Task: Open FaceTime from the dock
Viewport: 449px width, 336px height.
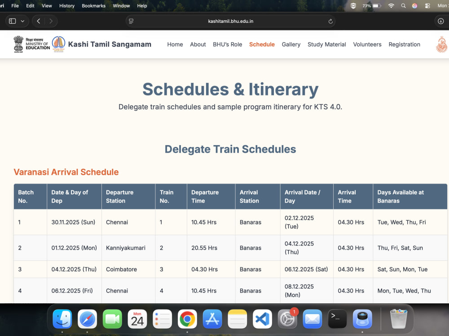Action: [112, 319]
